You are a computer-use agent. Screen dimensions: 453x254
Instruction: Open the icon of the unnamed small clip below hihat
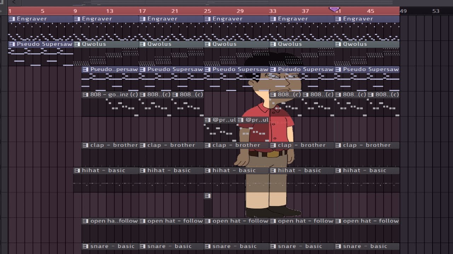click(x=207, y=196)
